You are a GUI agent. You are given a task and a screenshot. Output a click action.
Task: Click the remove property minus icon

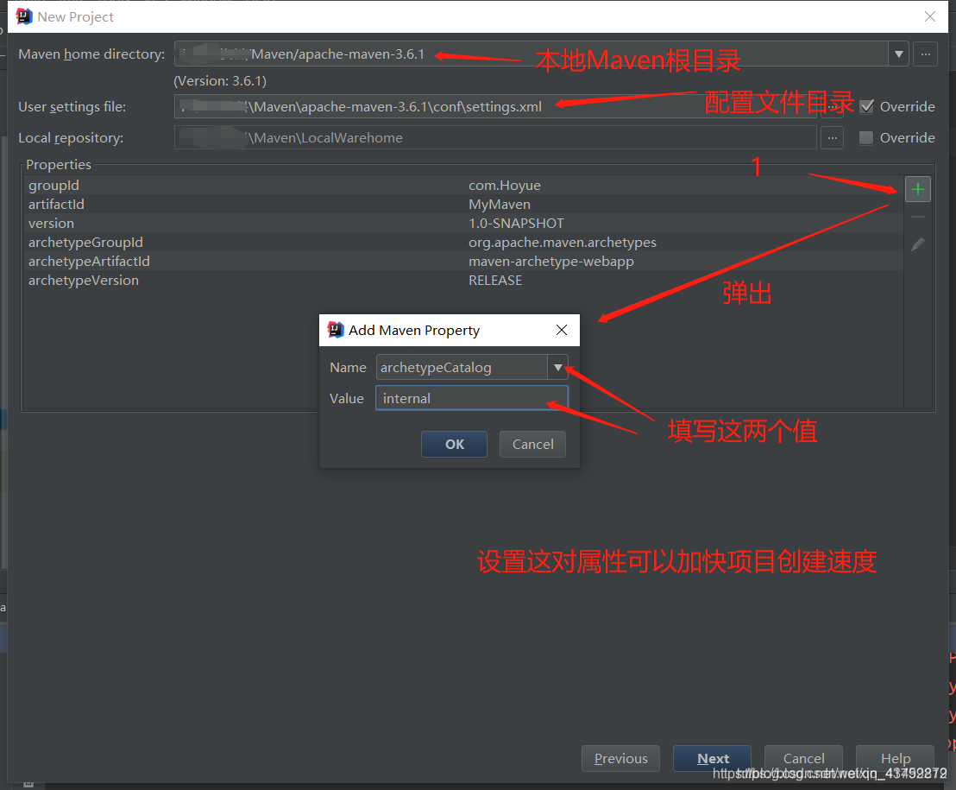point(917,217)
